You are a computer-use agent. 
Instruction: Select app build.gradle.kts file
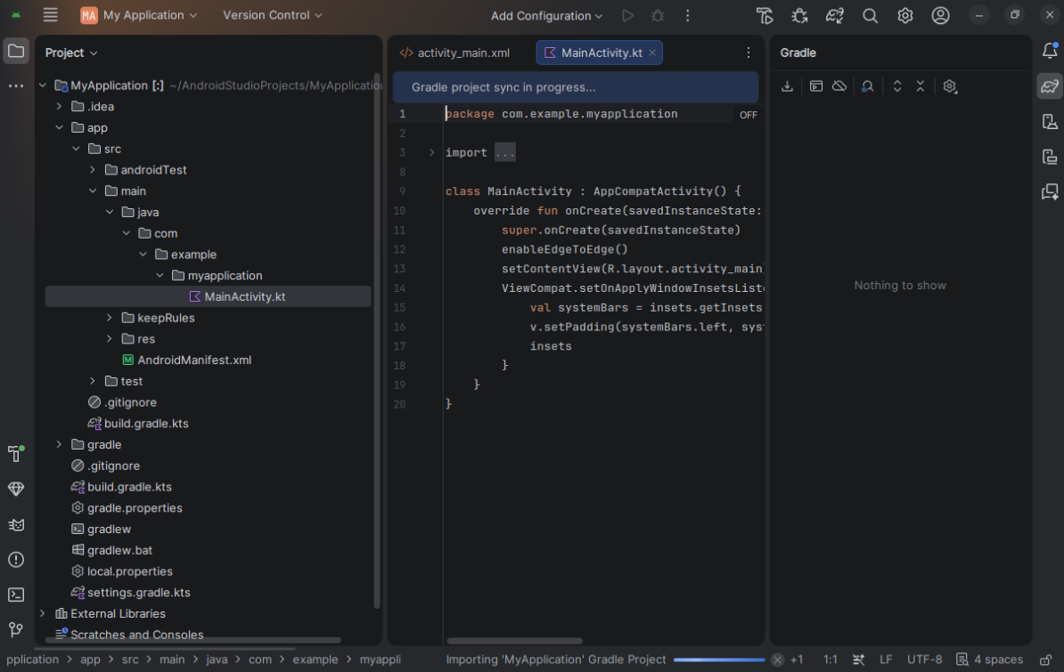138,423
